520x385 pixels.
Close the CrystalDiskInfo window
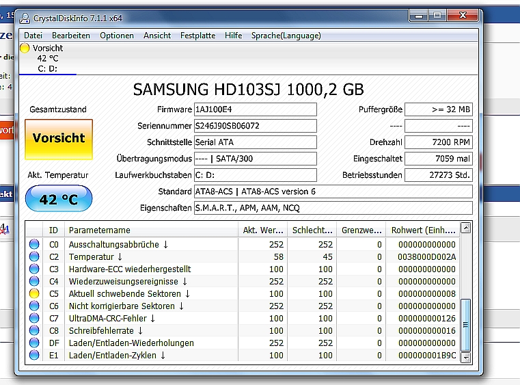463,15
